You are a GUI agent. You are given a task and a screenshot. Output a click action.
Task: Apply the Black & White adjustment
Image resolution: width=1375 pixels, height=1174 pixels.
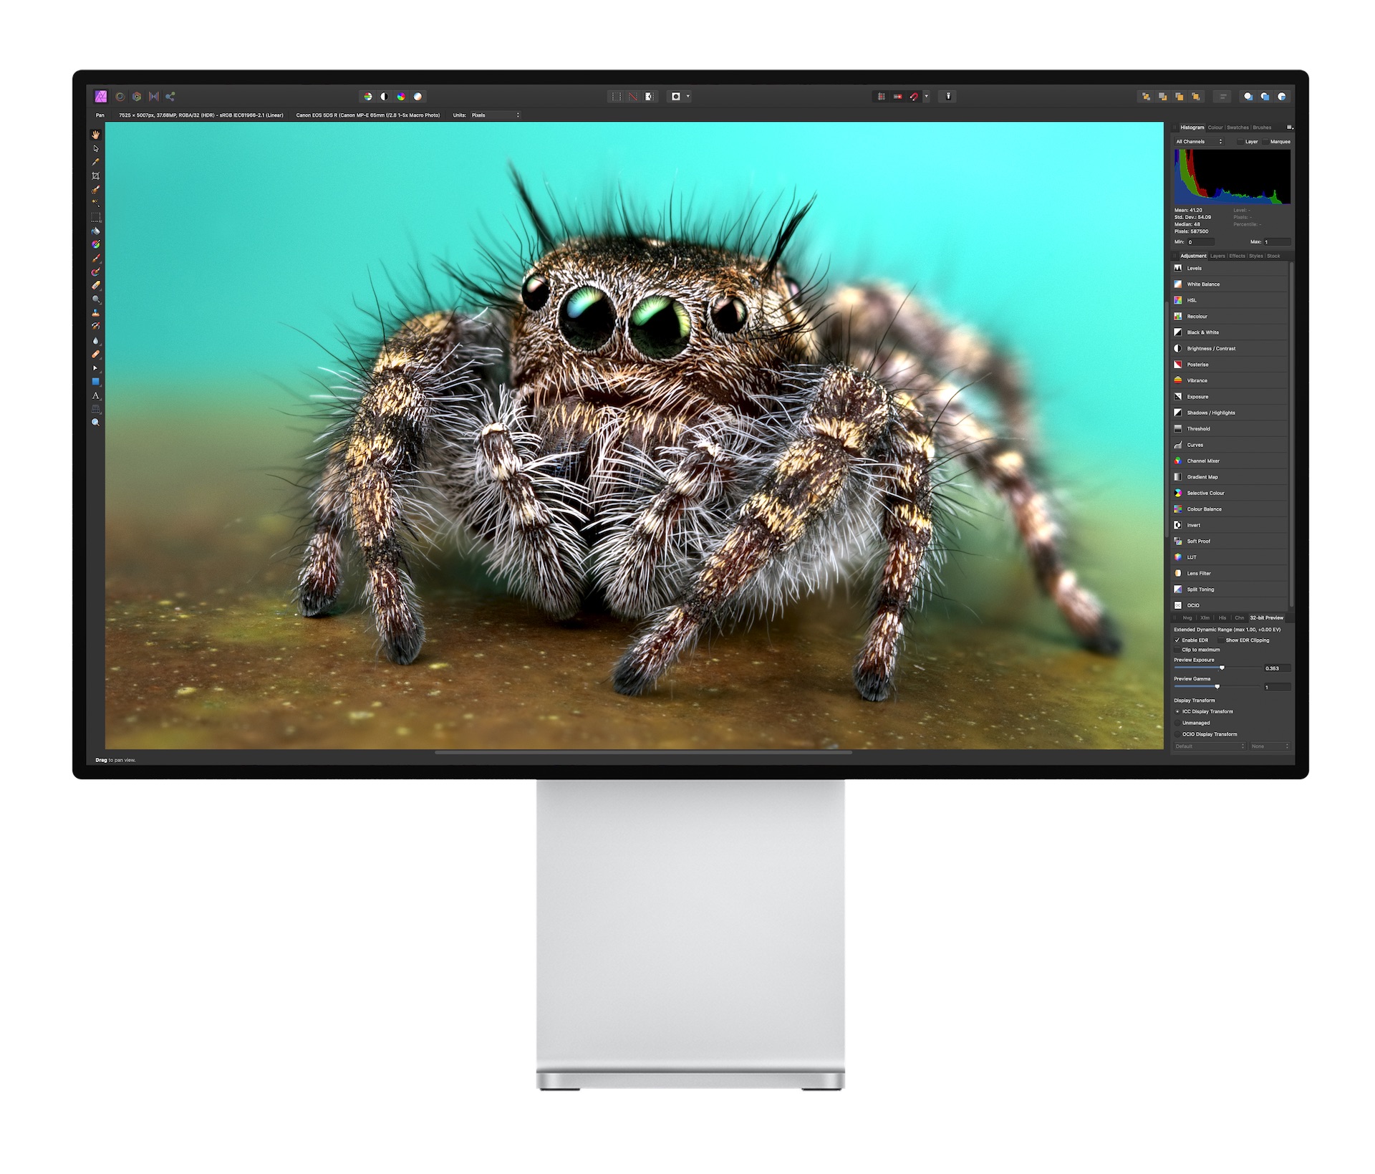point(1203,332)
